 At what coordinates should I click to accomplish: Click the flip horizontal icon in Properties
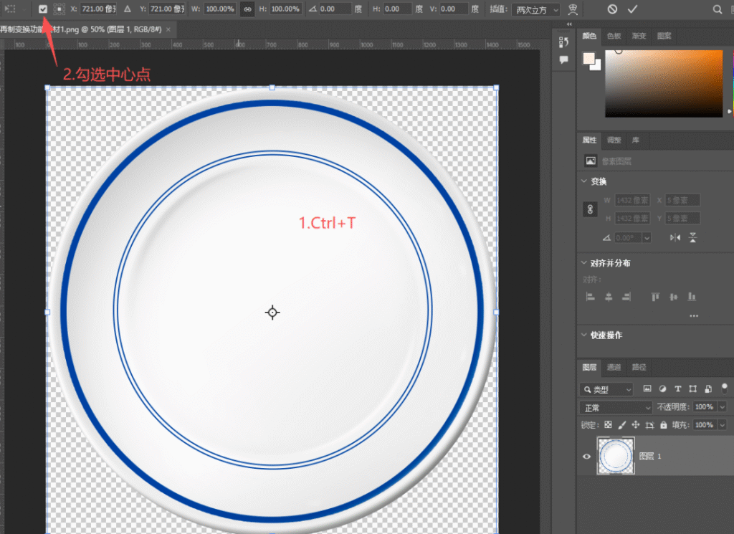[x=675, y=238]
